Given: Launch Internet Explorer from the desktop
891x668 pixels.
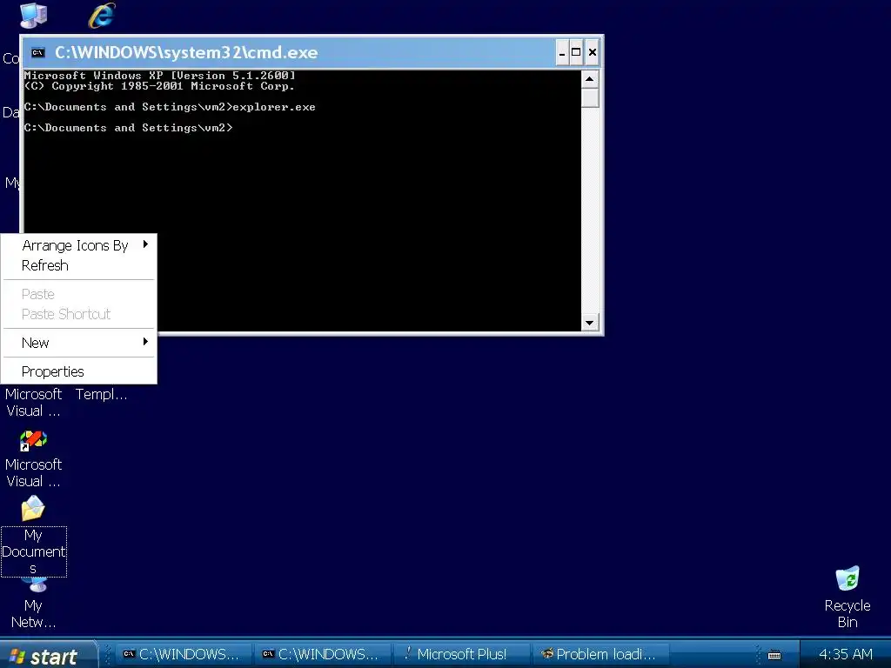Looking at the screenshot, I should [103, 15].
